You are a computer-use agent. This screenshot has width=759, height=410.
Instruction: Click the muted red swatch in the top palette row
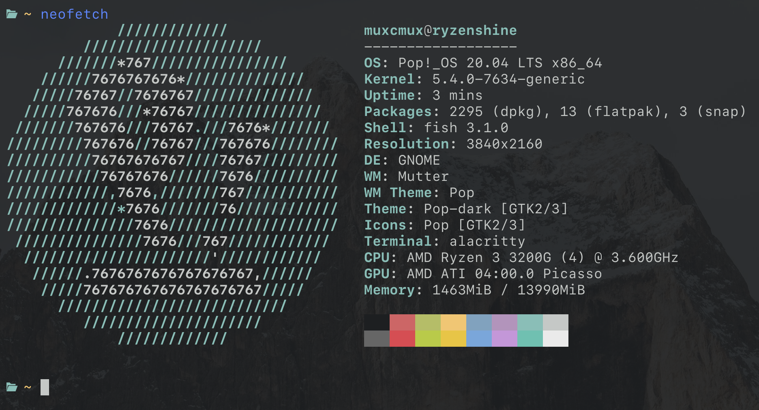402,322
